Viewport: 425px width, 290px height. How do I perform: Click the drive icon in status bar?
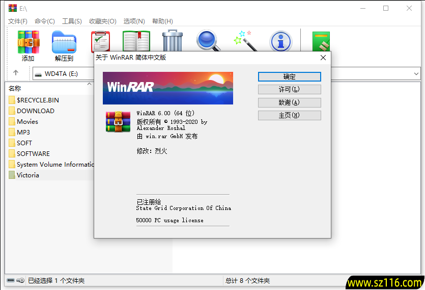(11, 280)
